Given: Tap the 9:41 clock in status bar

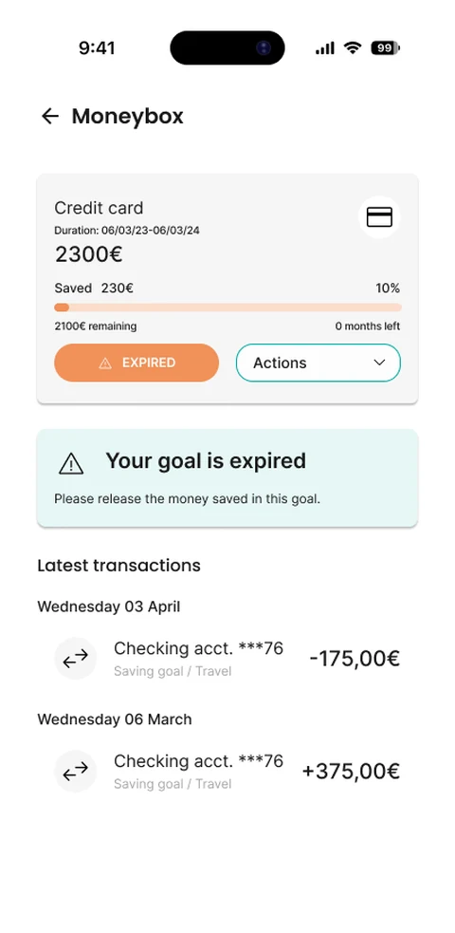Looking at the screenshot, I should 97,48.
